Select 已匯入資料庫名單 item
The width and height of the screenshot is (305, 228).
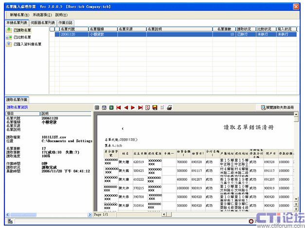[x=27, y=44]
